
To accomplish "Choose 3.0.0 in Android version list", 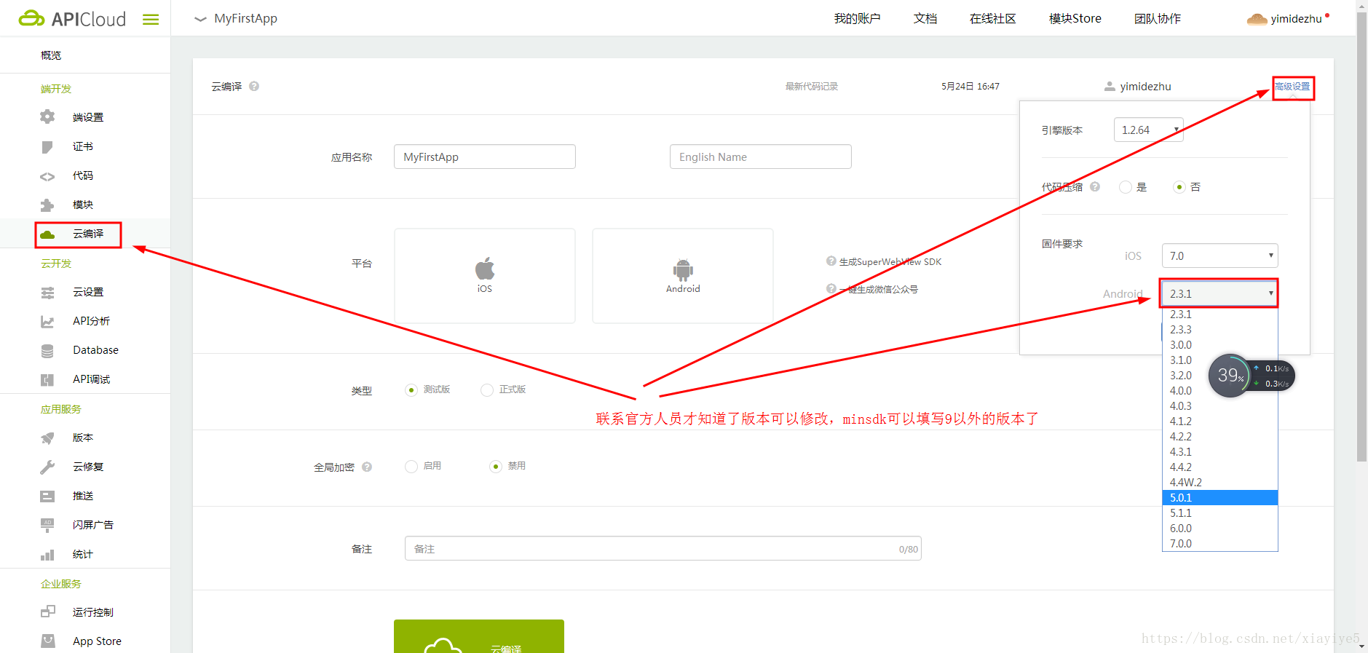I will pyautogui.click(x=1219, y=345).
